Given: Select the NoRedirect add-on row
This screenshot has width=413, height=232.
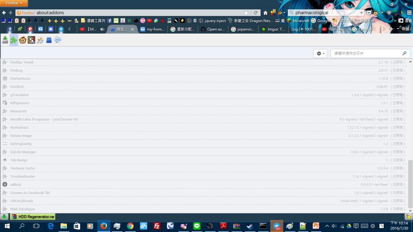Looking at the screenshot, I should 204,127.
